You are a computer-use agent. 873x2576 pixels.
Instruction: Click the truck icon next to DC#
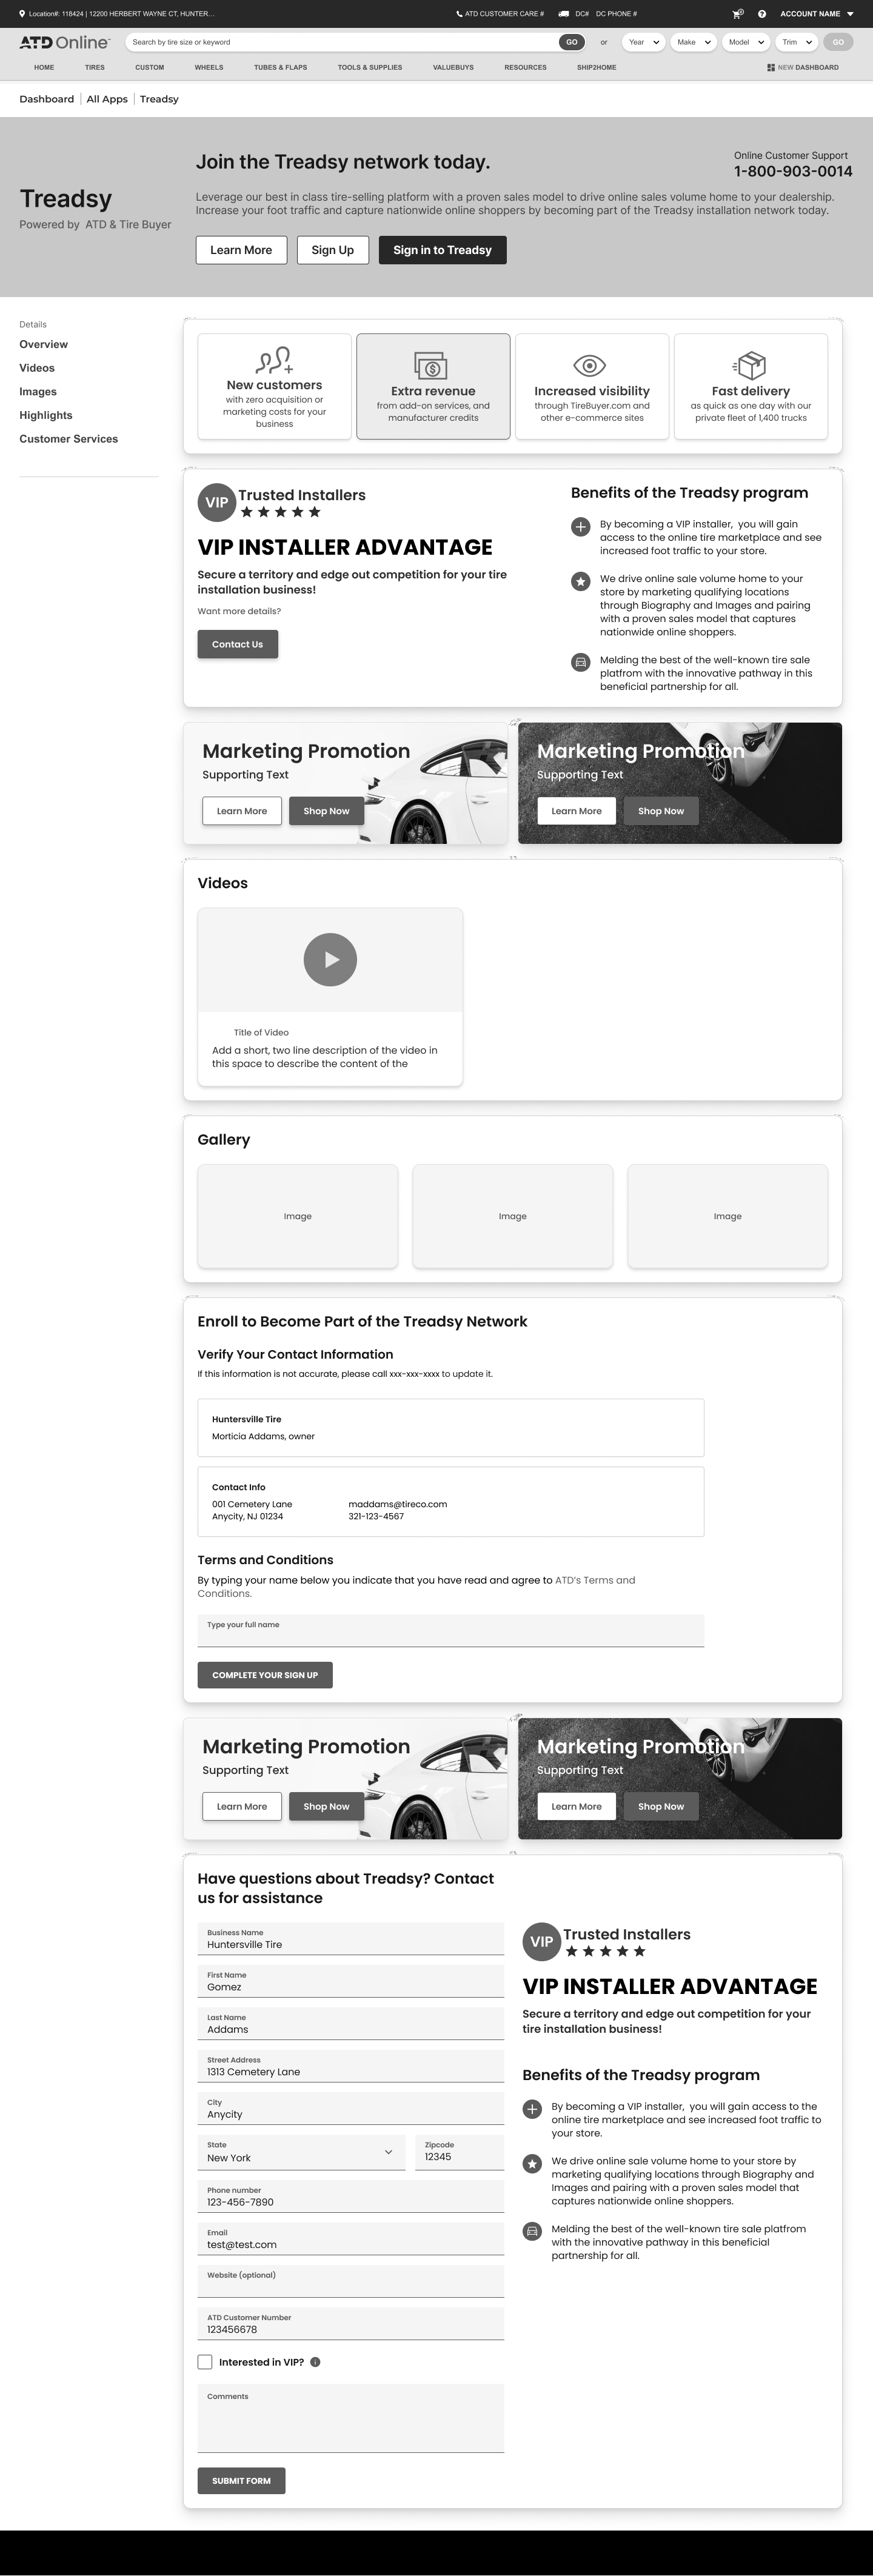564,14
